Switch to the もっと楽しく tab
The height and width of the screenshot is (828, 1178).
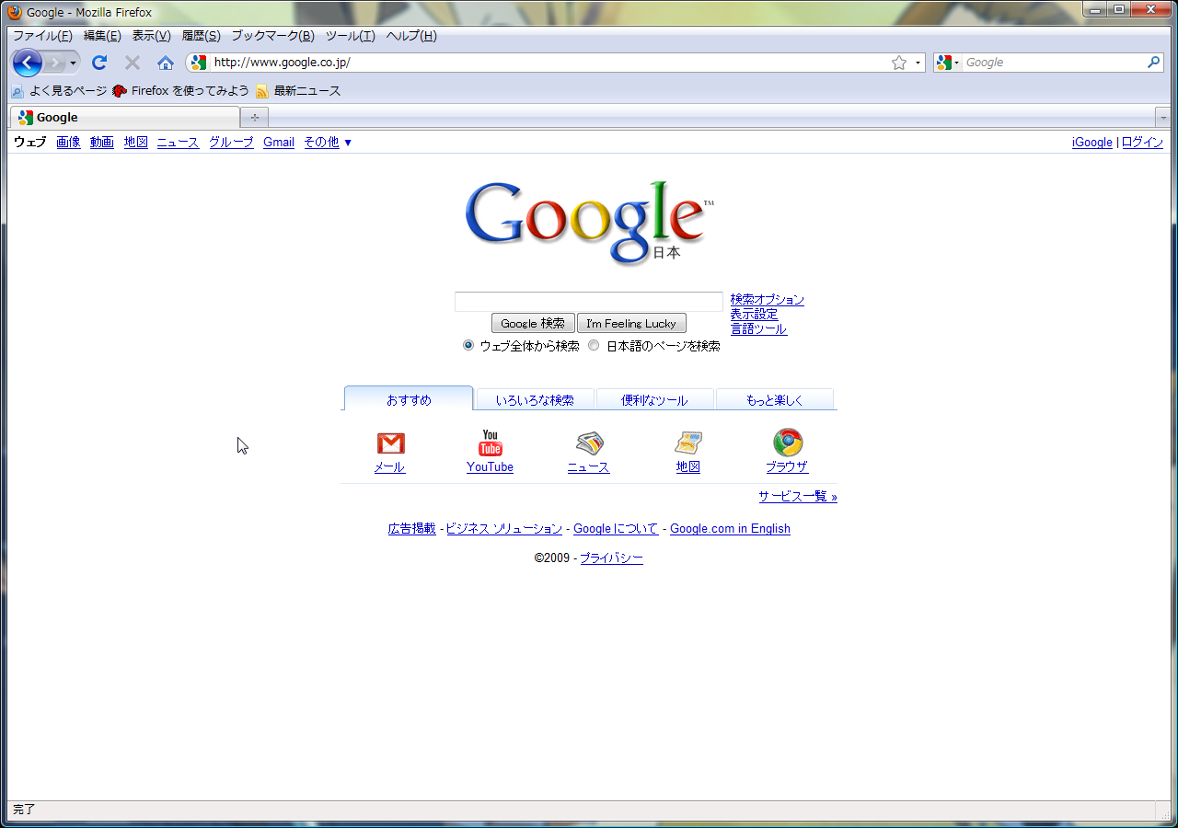point(775,399)
